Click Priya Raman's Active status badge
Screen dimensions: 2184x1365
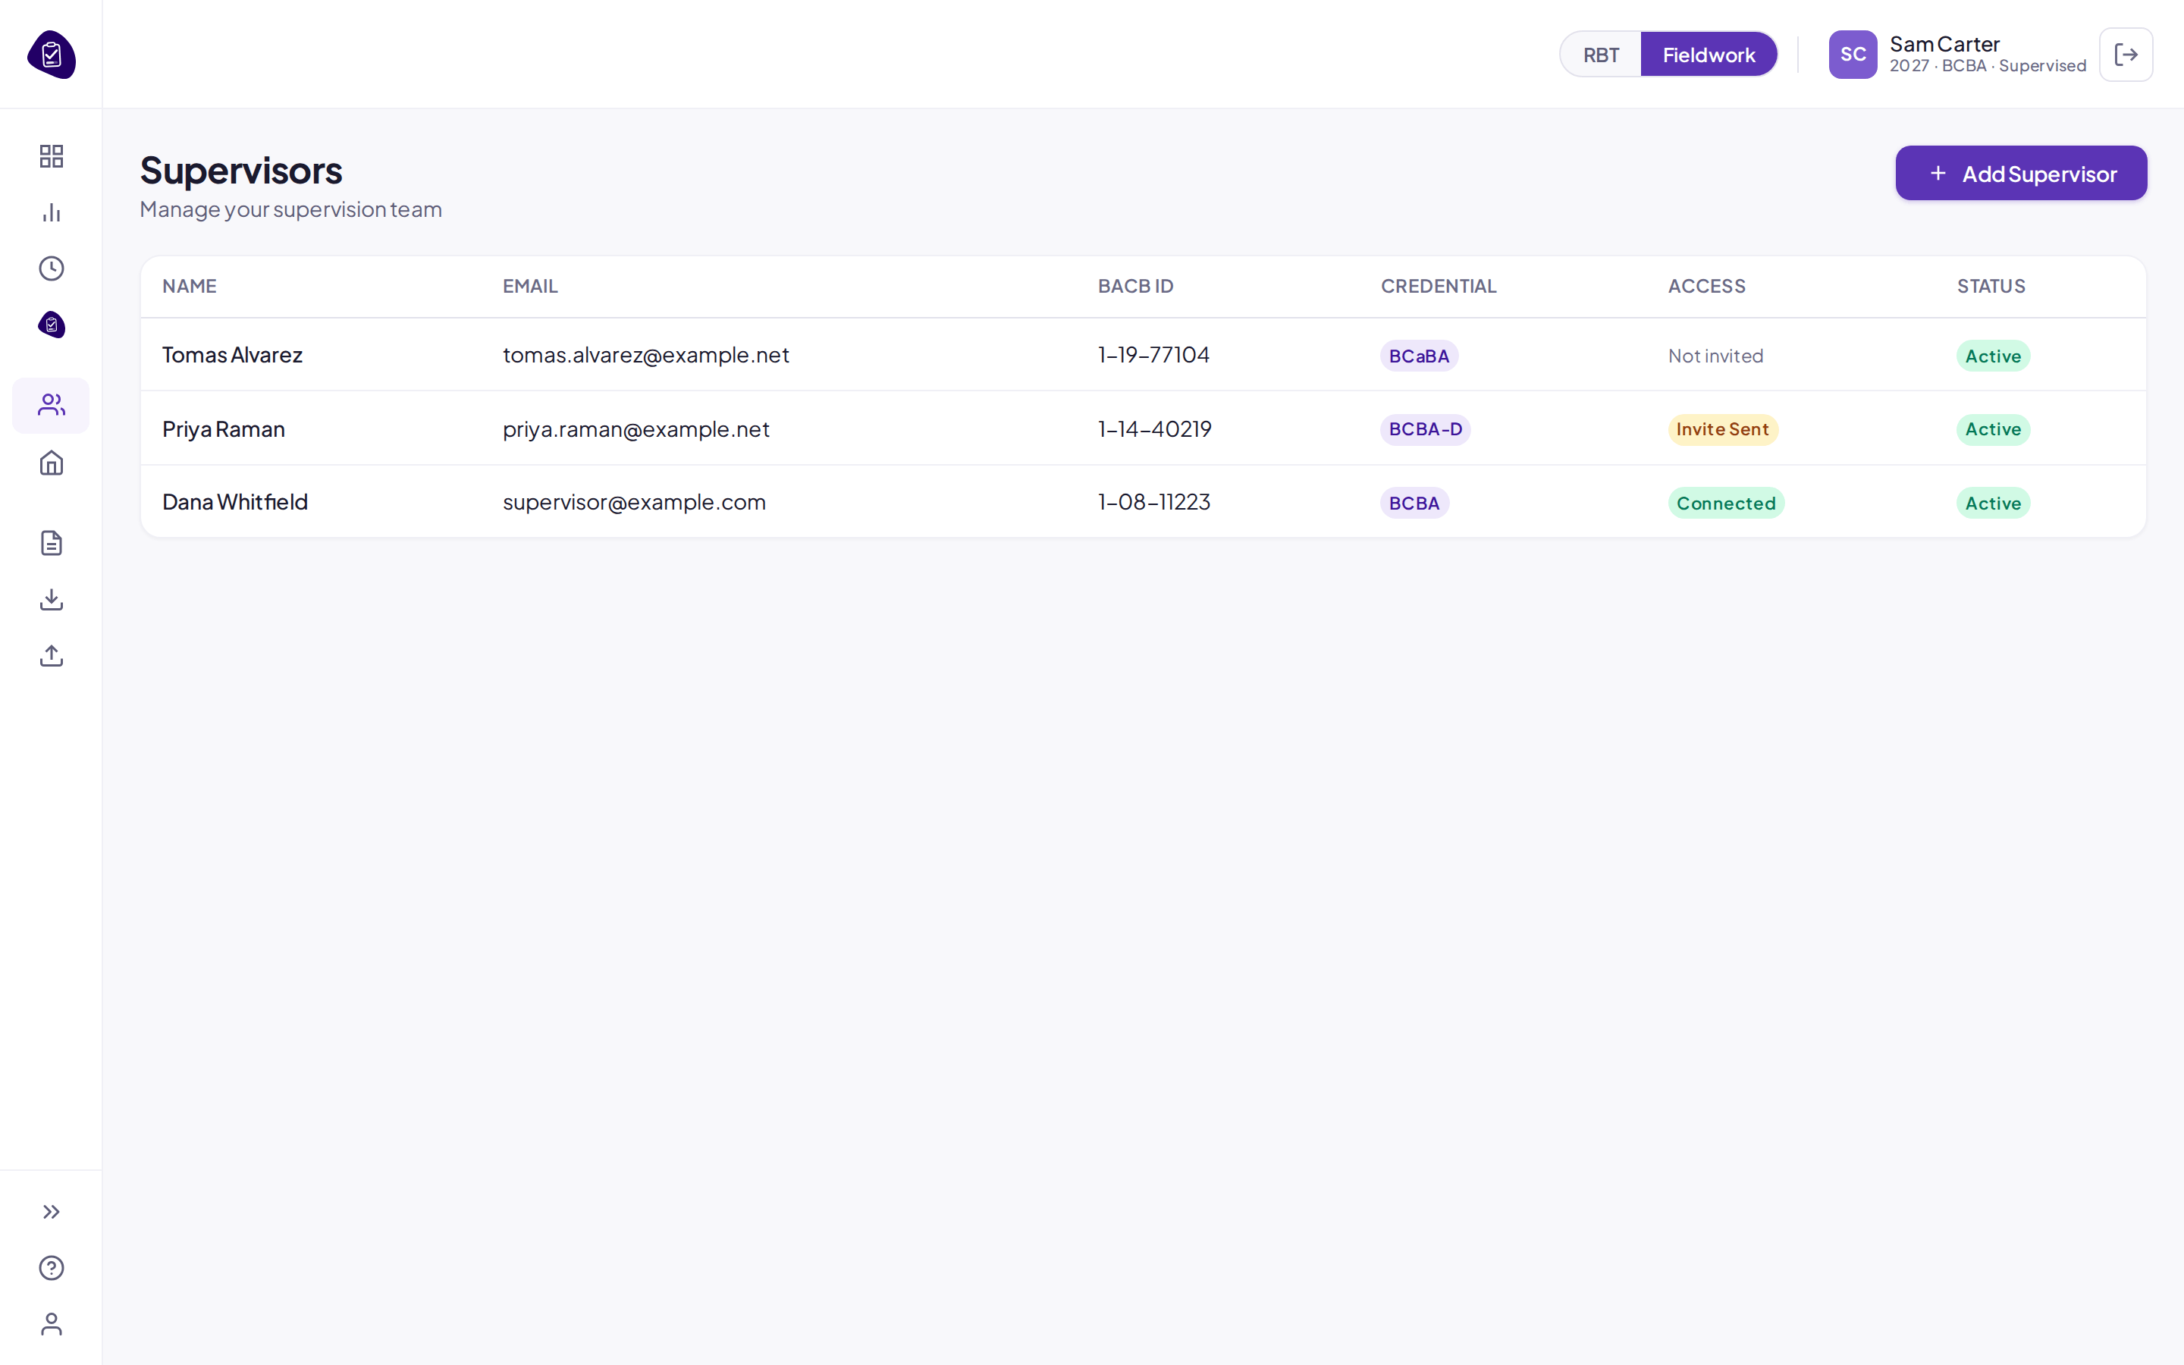[1993, 428]
